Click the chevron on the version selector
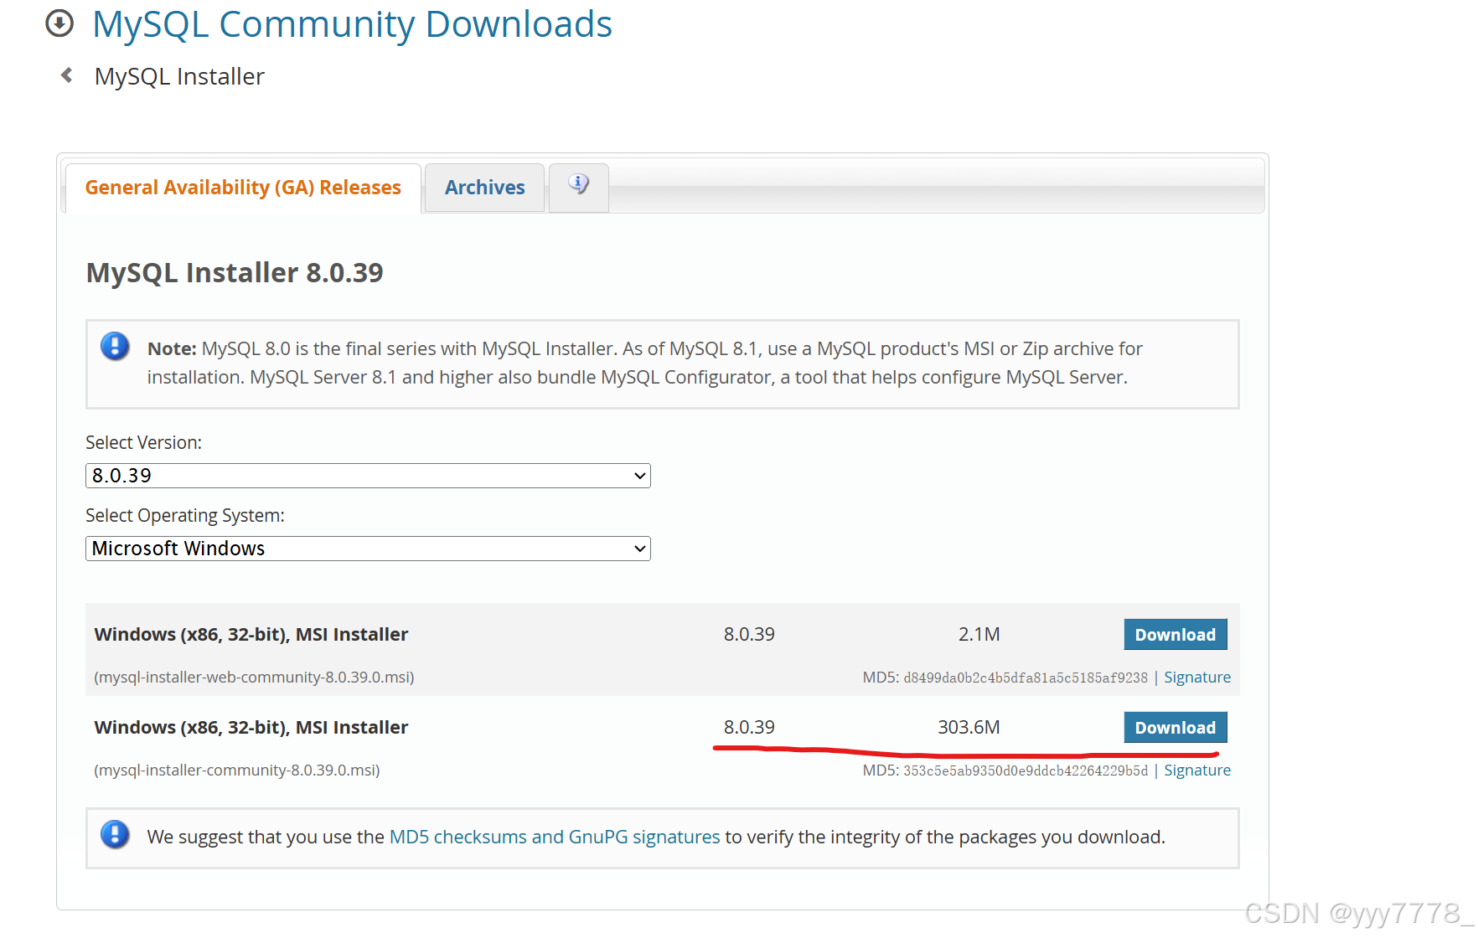Image resolution: width=1478 pixels, height=938 pixels. coord(638,475)
